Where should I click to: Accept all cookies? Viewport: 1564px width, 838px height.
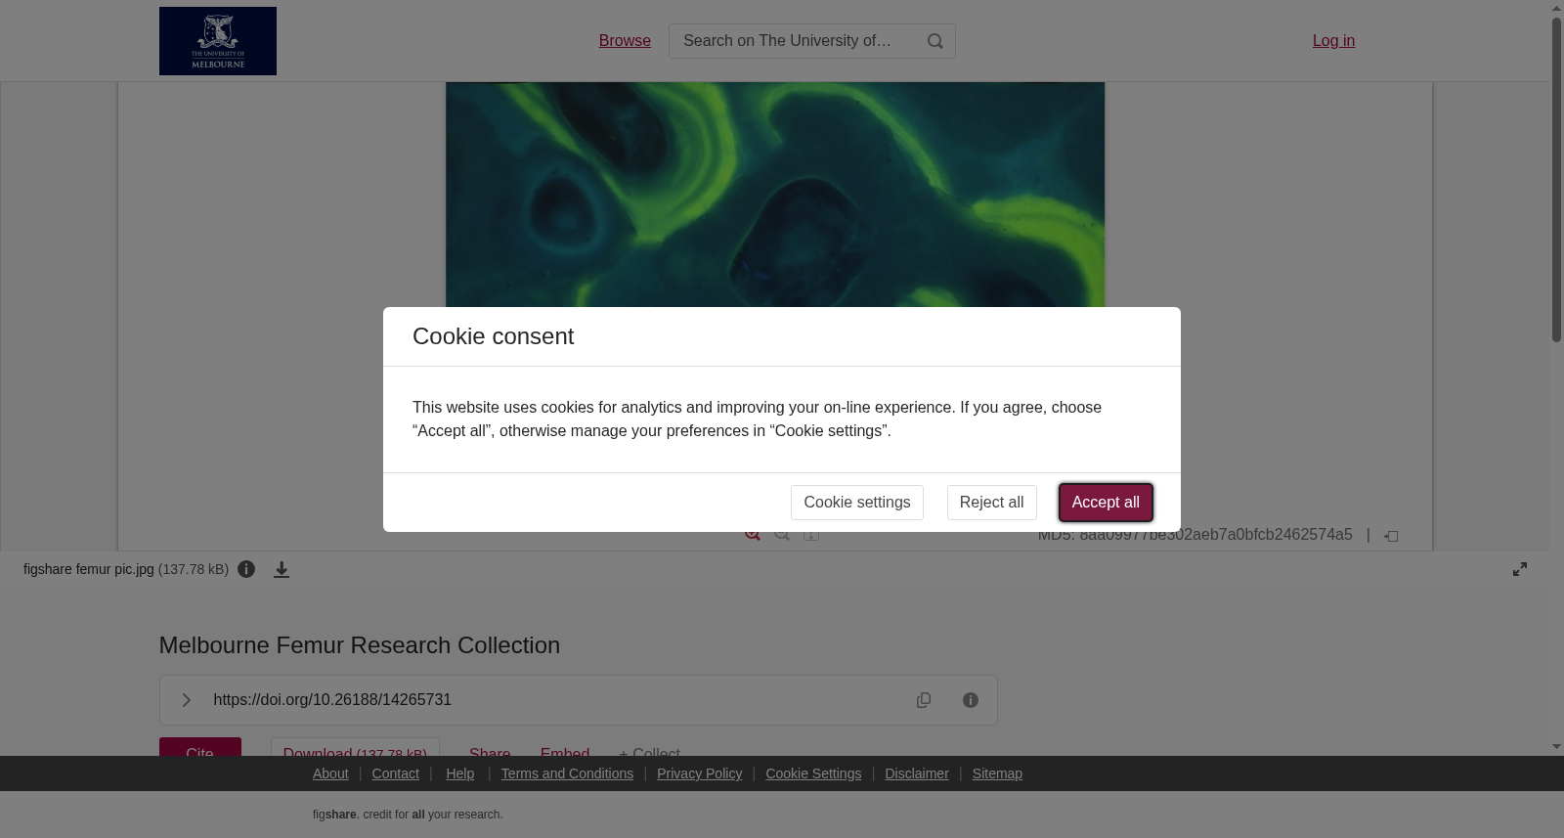pyautogui.click(x=1106, y=503)
